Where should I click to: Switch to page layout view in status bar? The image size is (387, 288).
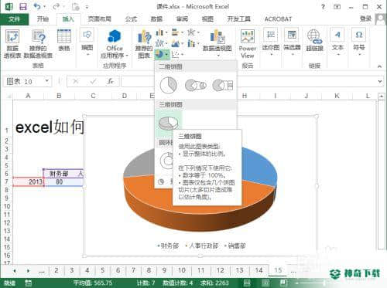point(265,283)
